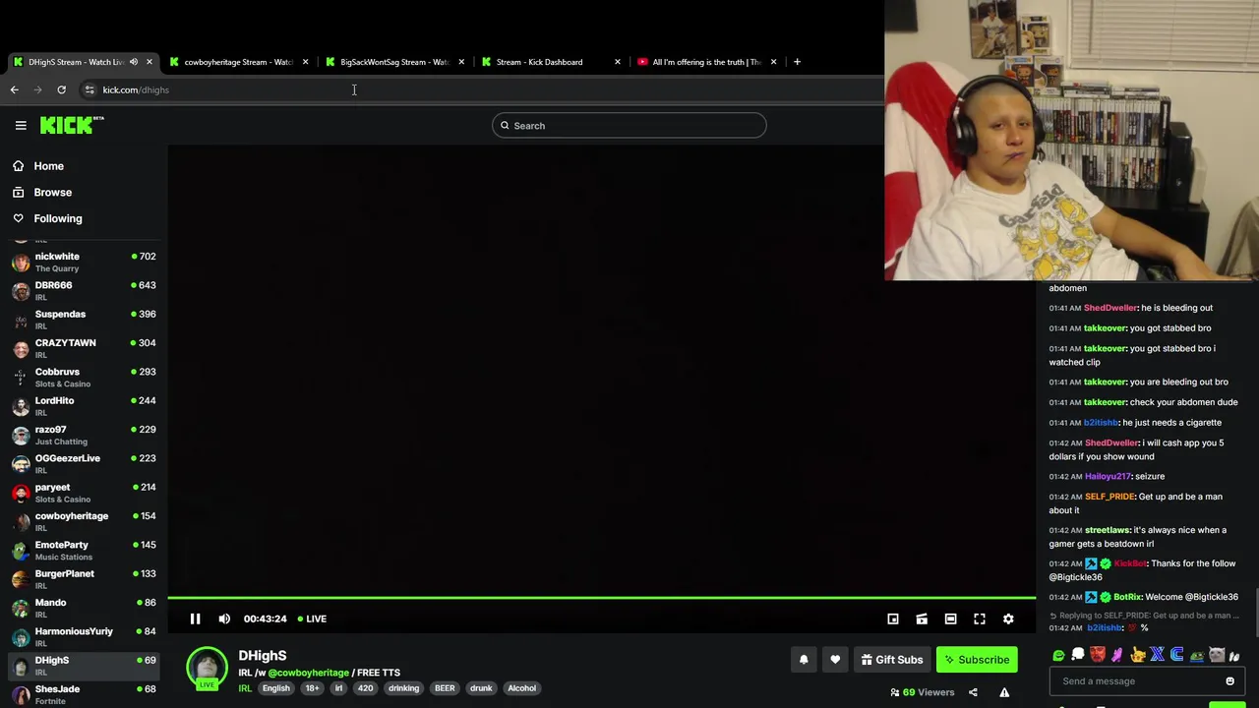Enter fullscreen mode
Image resolution: width=1259 pixels, height=708 pixels.
(980, 619)
